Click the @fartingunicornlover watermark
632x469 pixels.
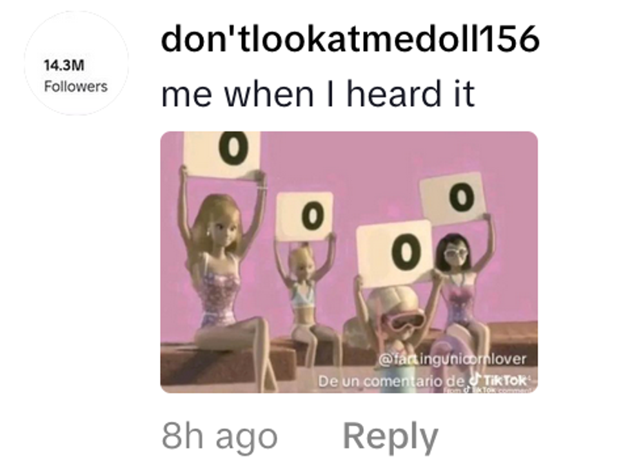click(452, 359)
